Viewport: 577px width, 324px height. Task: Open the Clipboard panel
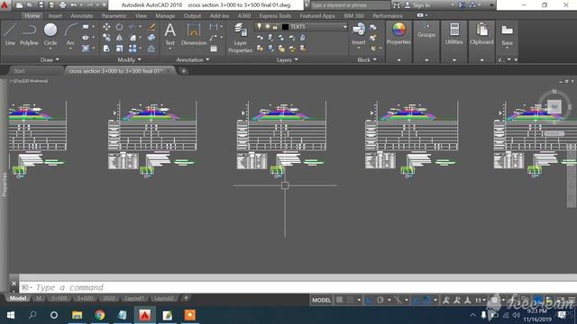click(481, 34)
